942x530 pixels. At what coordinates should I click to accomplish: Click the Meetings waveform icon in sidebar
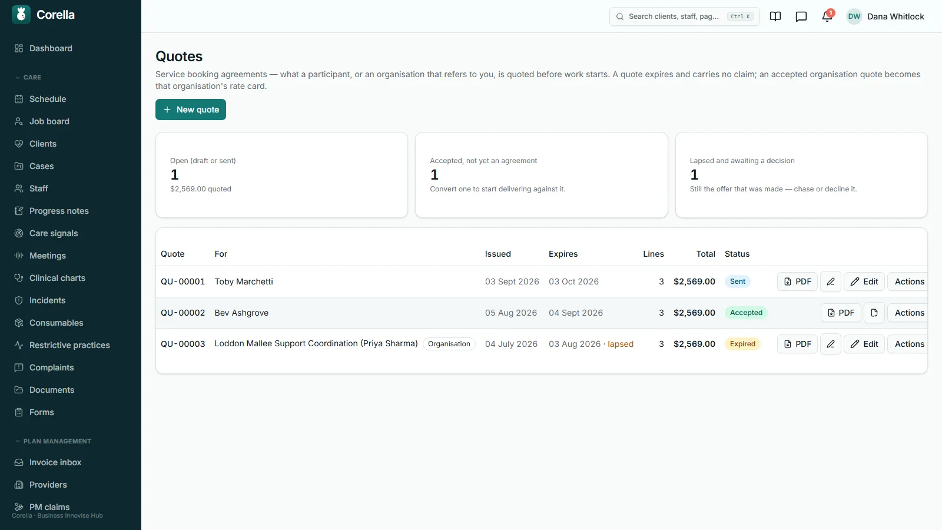point(19,256)
